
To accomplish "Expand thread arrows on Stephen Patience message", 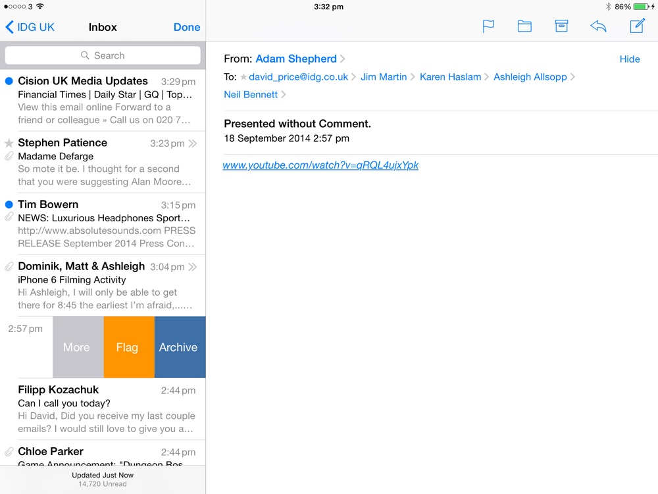I will [193, 144].
